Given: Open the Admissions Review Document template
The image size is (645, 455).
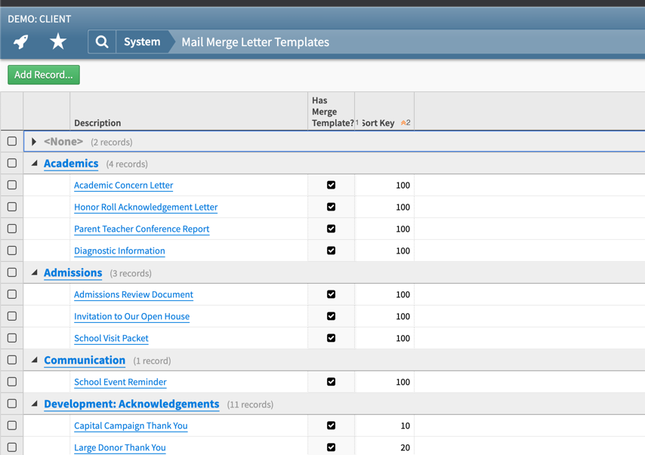Looking at the screenshot, I should click(133, 295).
